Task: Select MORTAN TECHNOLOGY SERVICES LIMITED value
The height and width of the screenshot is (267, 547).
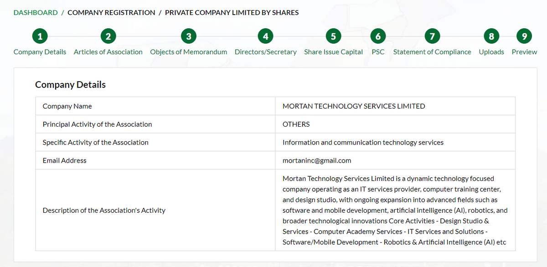Action: click(x=354, y=106)
